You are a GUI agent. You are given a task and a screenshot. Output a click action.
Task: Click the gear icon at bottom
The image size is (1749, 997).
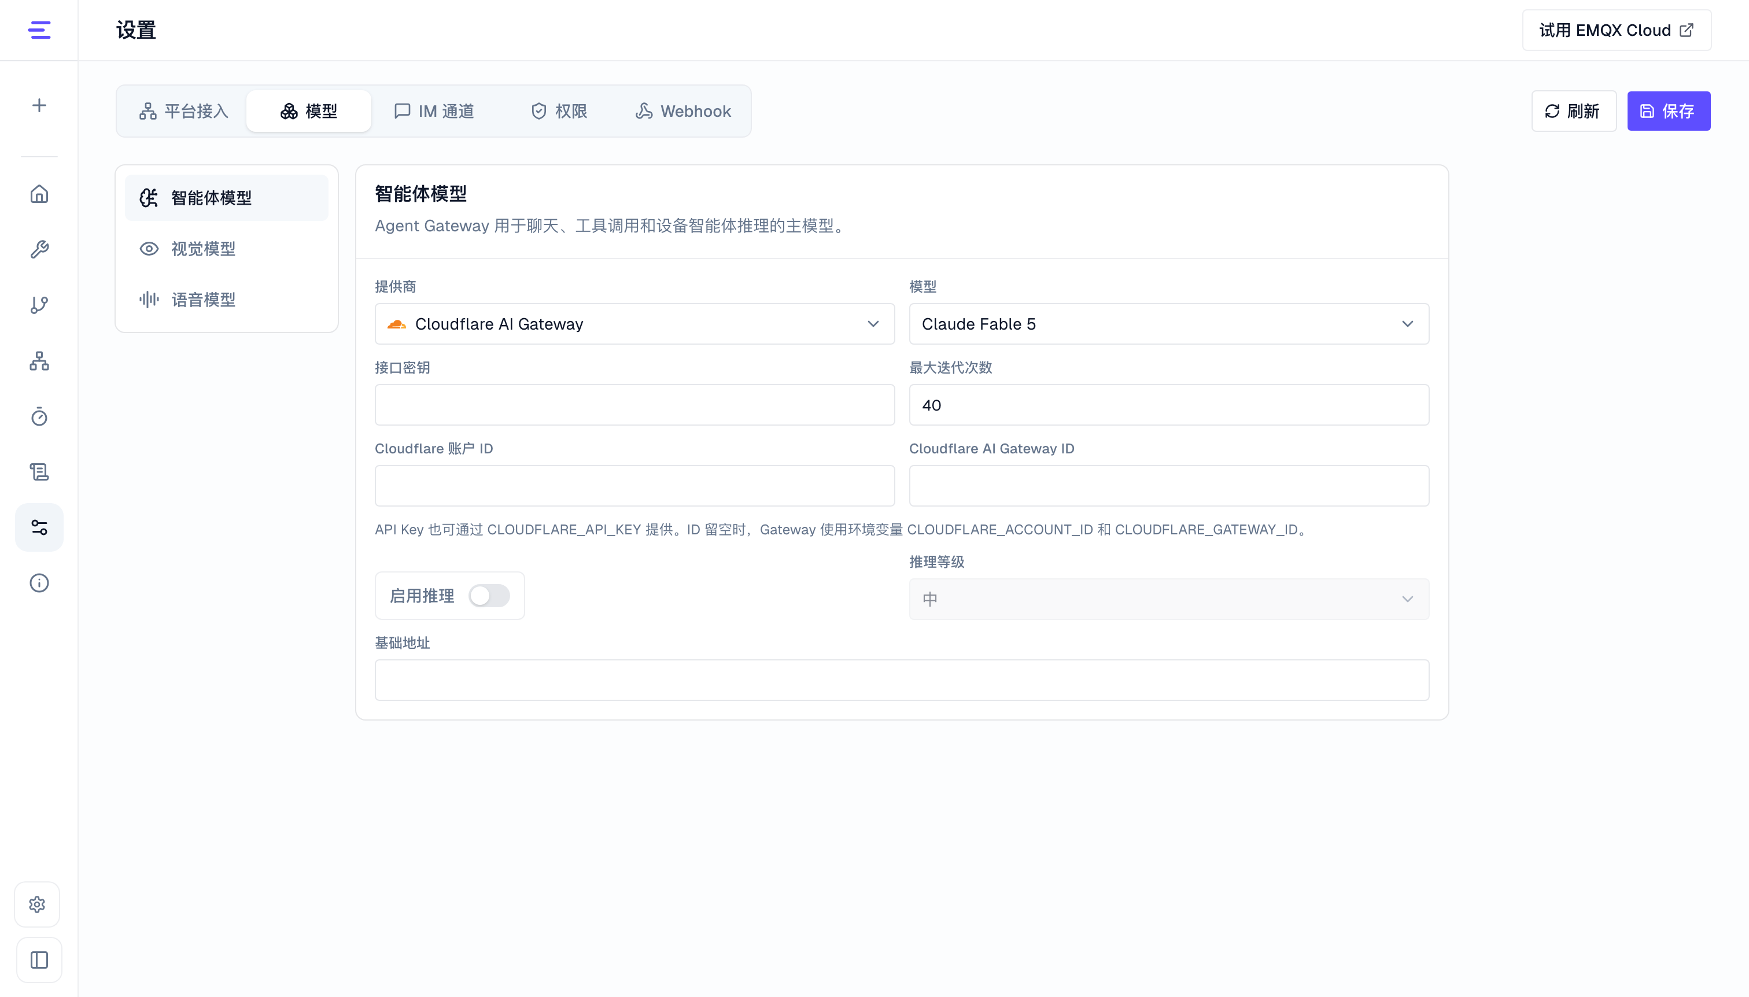(38, 904)
